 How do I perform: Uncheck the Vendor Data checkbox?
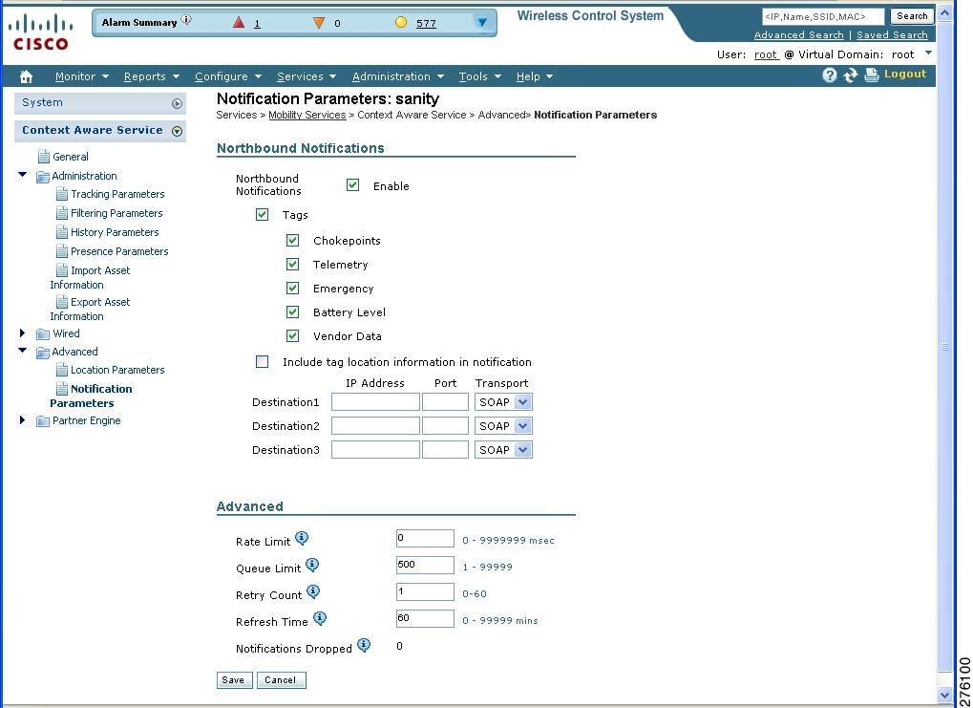coord(292,335)
